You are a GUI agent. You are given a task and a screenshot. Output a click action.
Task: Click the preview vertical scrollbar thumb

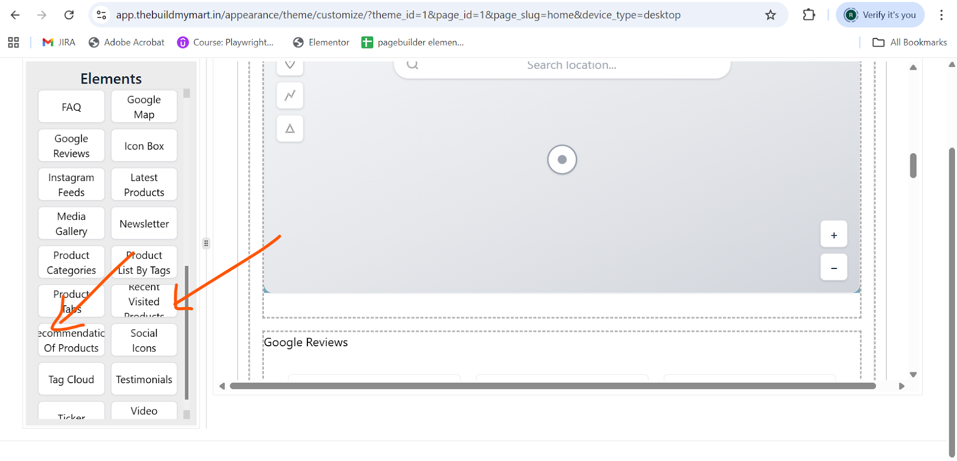tap(913, 165)
